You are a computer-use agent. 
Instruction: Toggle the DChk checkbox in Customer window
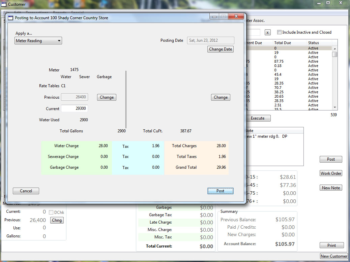coord(51,212)
